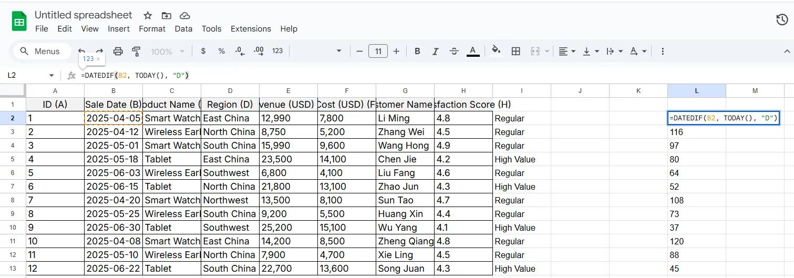Expand the Name box dropdown arrow
The height and width of the screenshot is (278, 794).
(51, 76)
